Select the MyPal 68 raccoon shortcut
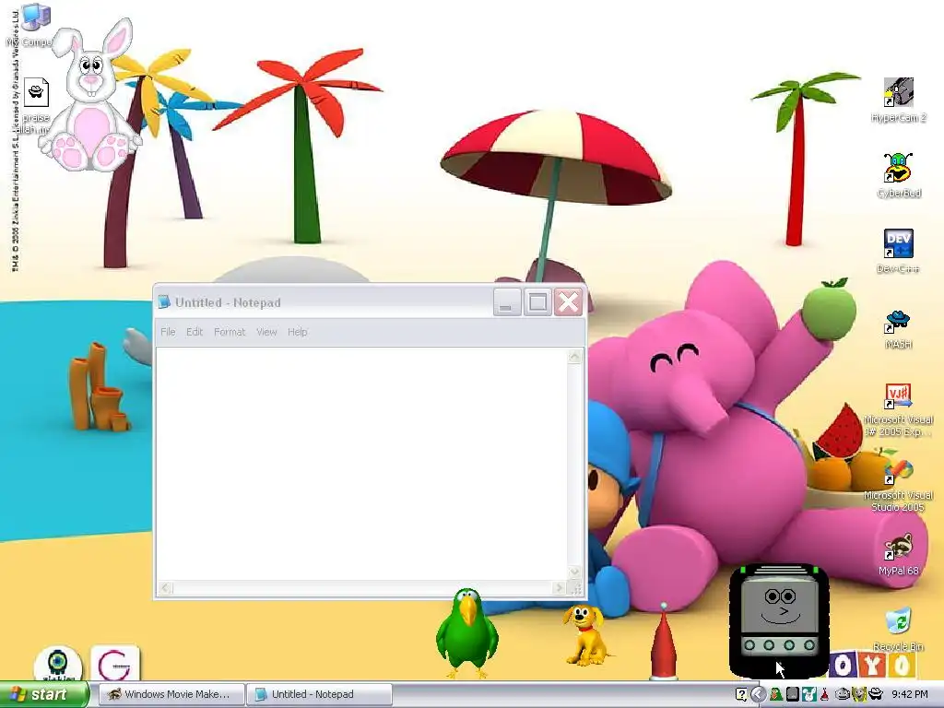Screen dimensions: 944x708 [x=898, y=554]
